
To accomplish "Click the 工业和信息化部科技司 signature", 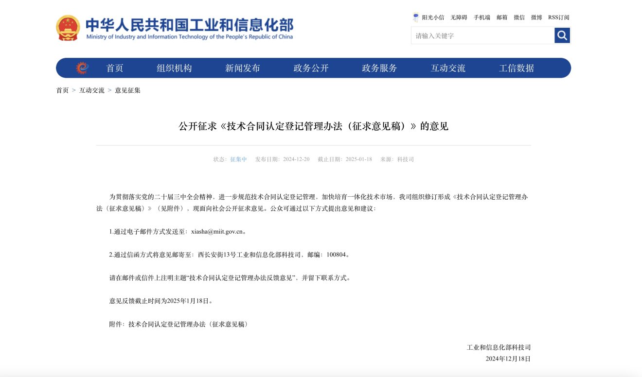I will click(499, 347).
